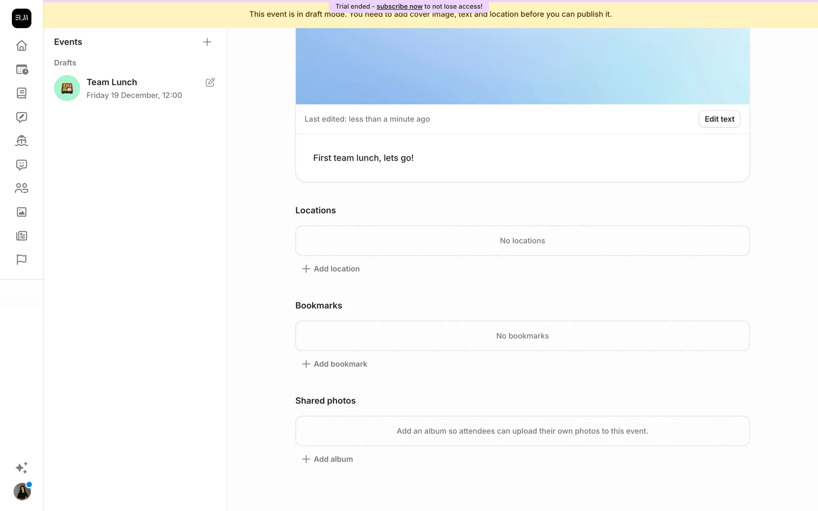Click the flag icon in the sidebar
This screenshot has width=818, height=511.
coord(21,259)
